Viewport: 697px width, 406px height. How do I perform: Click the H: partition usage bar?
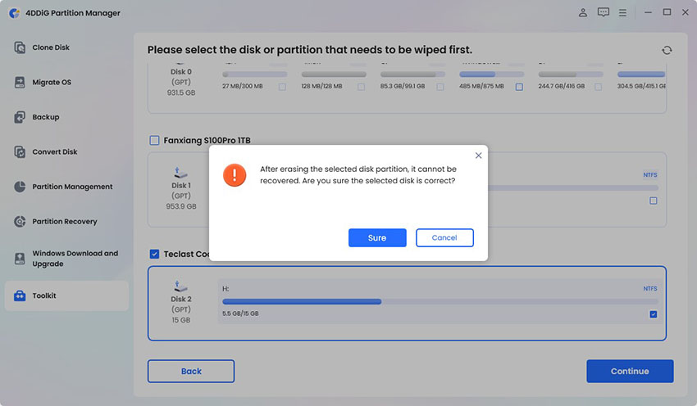pos(440,302)
